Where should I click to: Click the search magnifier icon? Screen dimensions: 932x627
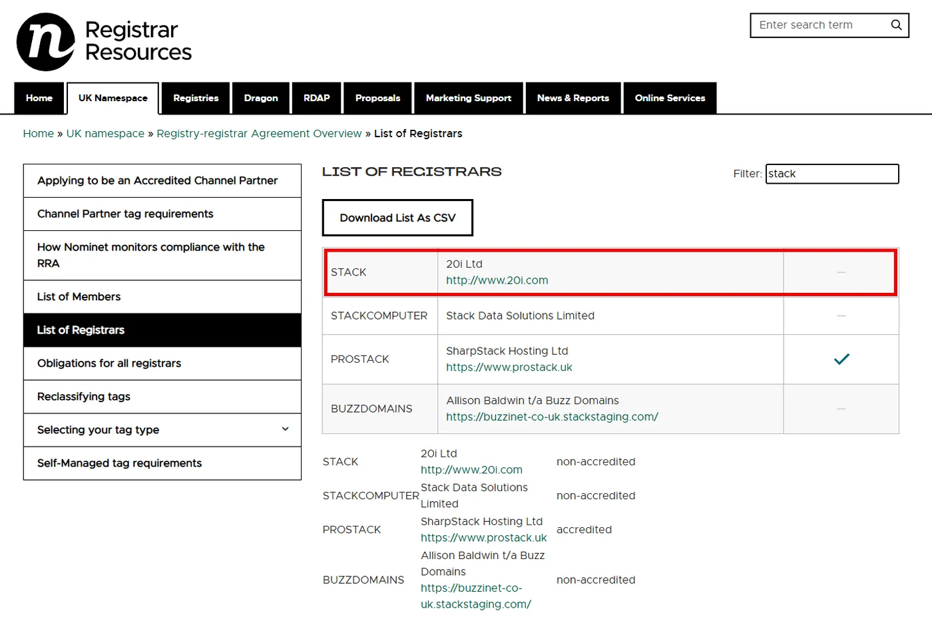[896, 25]
